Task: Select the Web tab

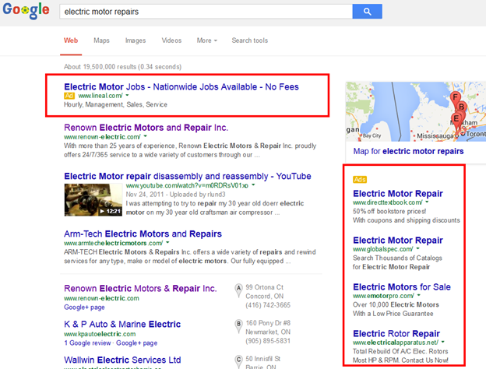Action: point(71,40)
